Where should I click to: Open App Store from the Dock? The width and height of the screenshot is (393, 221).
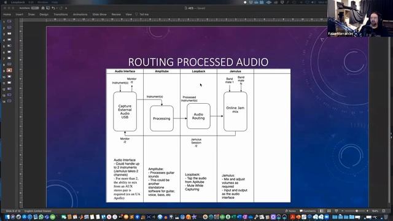pyautogui.click(x=25, y=217)
